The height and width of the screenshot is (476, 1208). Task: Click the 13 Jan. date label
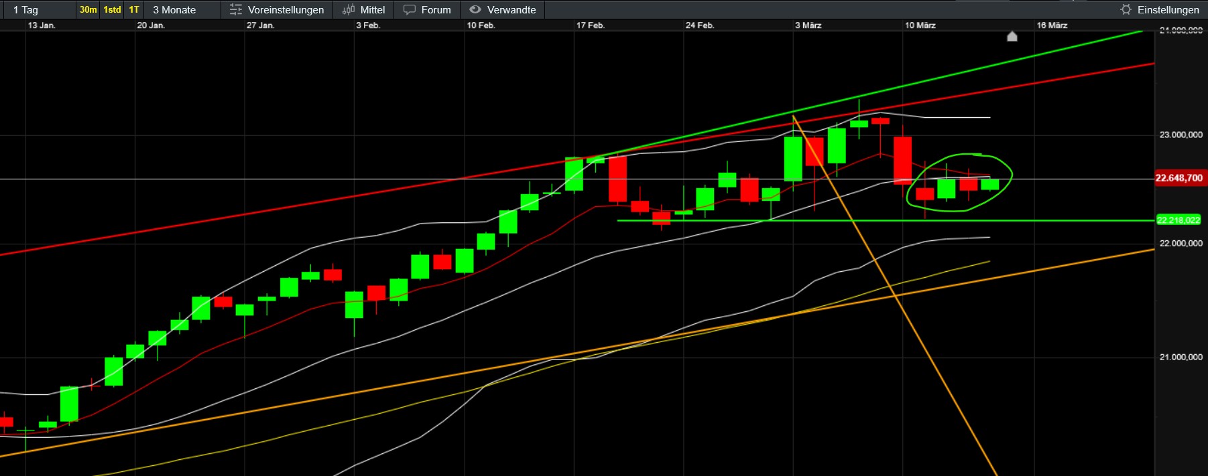42,25
